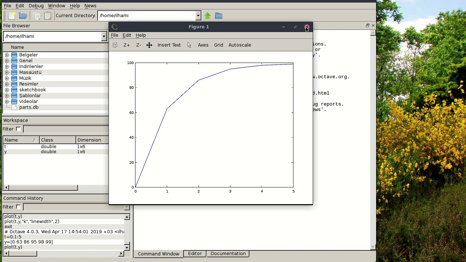The image size is (466, 262).
Task: Click the Resimler folder icon
Action: point(14,84)
